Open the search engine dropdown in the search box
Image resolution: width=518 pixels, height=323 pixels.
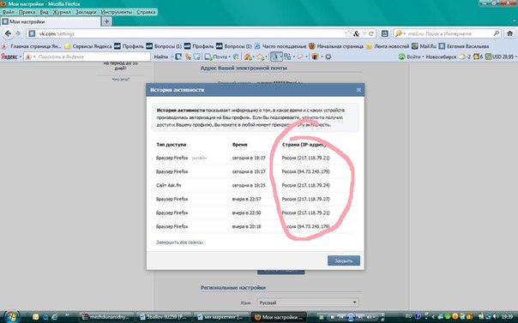click(401, 33)
